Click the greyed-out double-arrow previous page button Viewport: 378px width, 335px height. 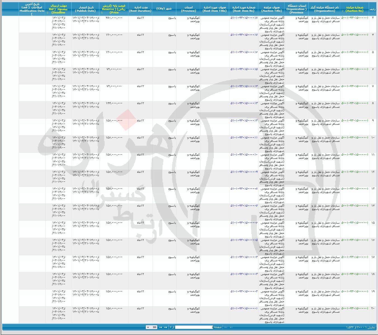click(x=226, y=327)
